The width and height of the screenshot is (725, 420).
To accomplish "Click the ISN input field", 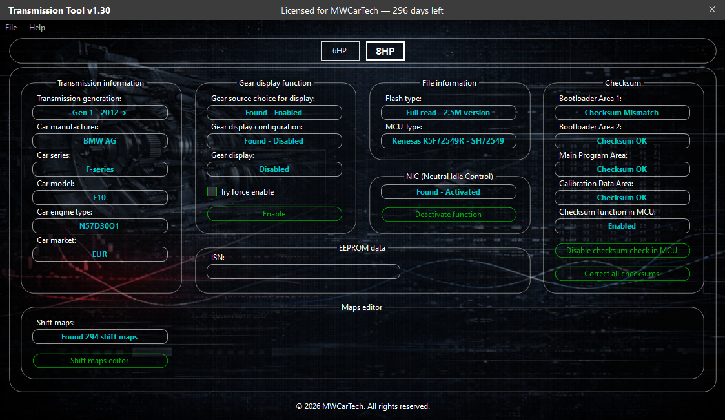I will click(303, 271).
